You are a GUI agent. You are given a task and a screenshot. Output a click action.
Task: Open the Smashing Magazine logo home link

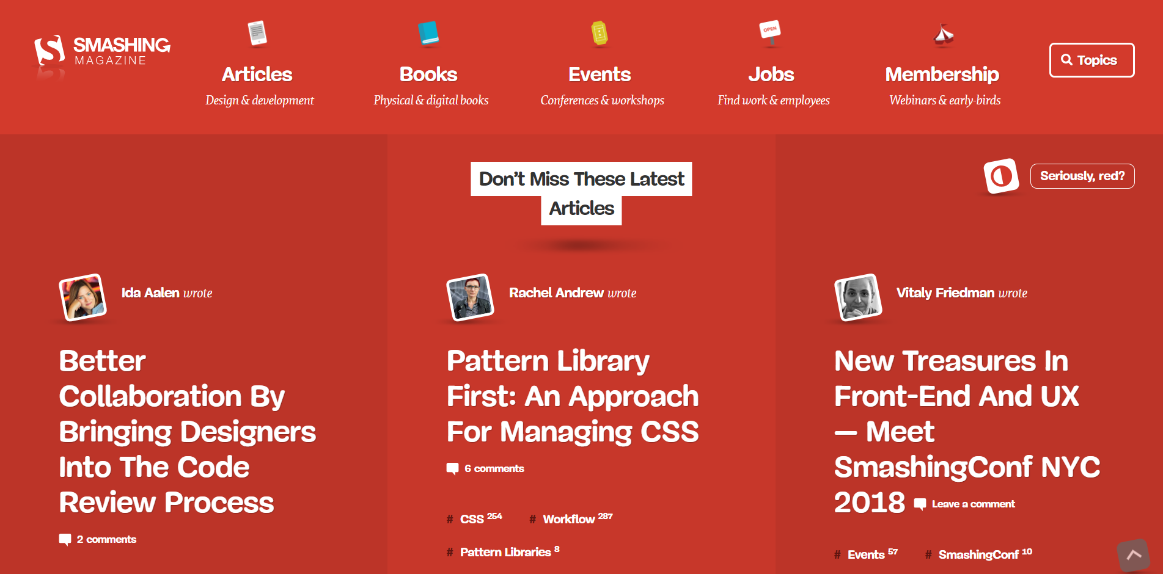pyautogui.click(x=102, y=51)
